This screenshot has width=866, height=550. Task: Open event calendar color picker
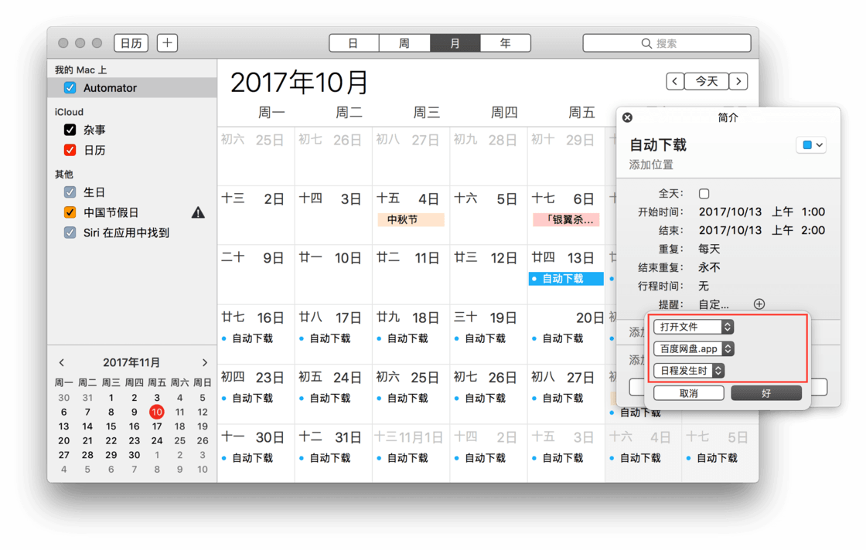coord(811,145)
